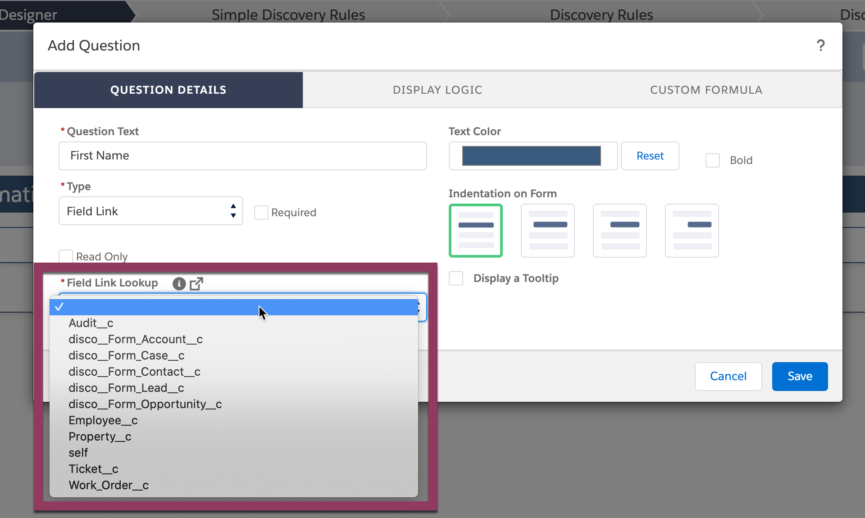Go to Discovery Rules step
The image size is (865, 518).
tap(601, 15)
